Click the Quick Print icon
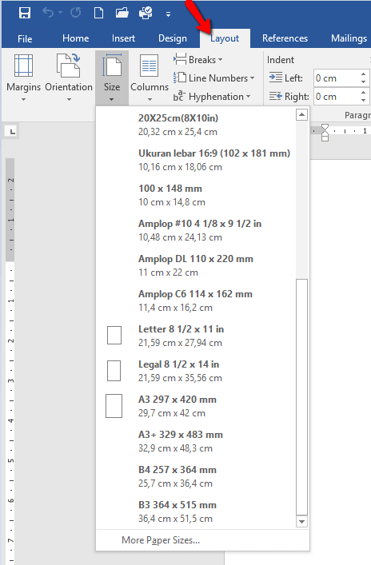Image resolution: width=371 pixels, height=565 pixels. pos(146,13)
